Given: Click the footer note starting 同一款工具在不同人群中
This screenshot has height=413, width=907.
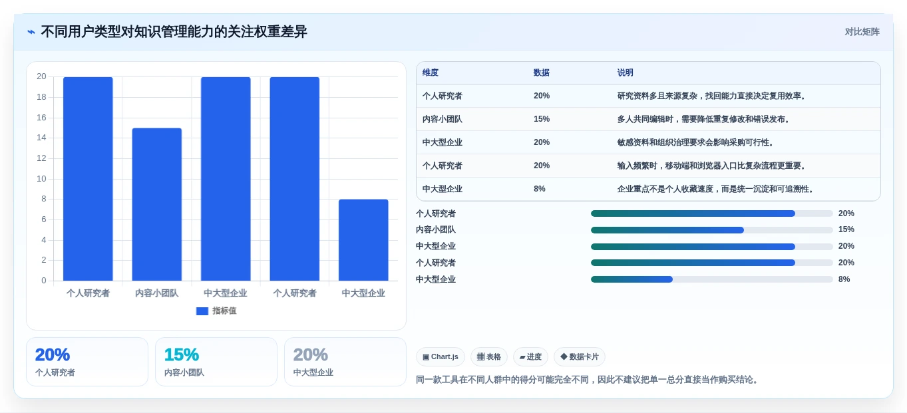Looking at the screenshot, I should pos(588,380).
